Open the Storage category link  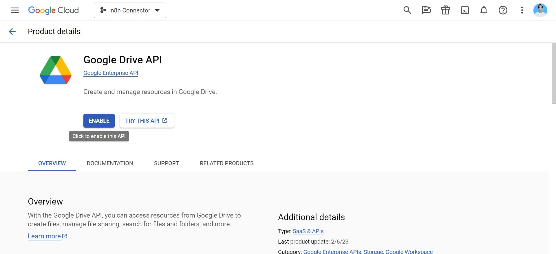pyautogui.click(x=373, y=251)
